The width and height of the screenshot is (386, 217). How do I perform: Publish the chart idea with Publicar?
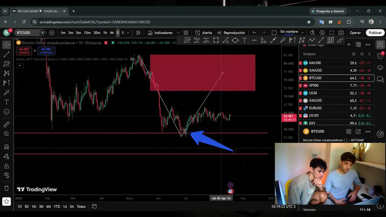coord(375,33)
